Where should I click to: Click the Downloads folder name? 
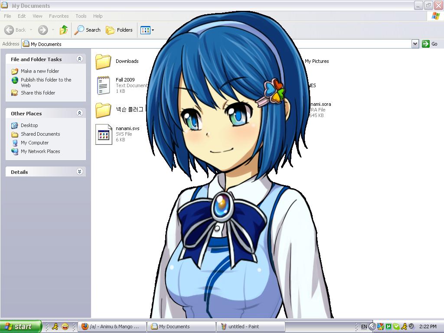(127, 61)
